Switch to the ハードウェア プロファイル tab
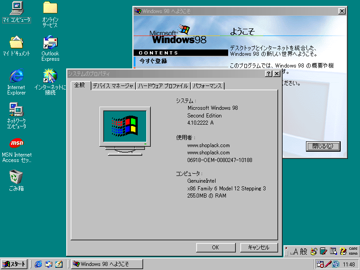This screenshot has width=360, height=270. point(163,86)
